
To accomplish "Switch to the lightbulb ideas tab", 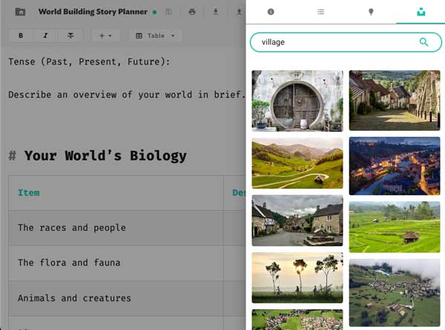I will point(371,12).
